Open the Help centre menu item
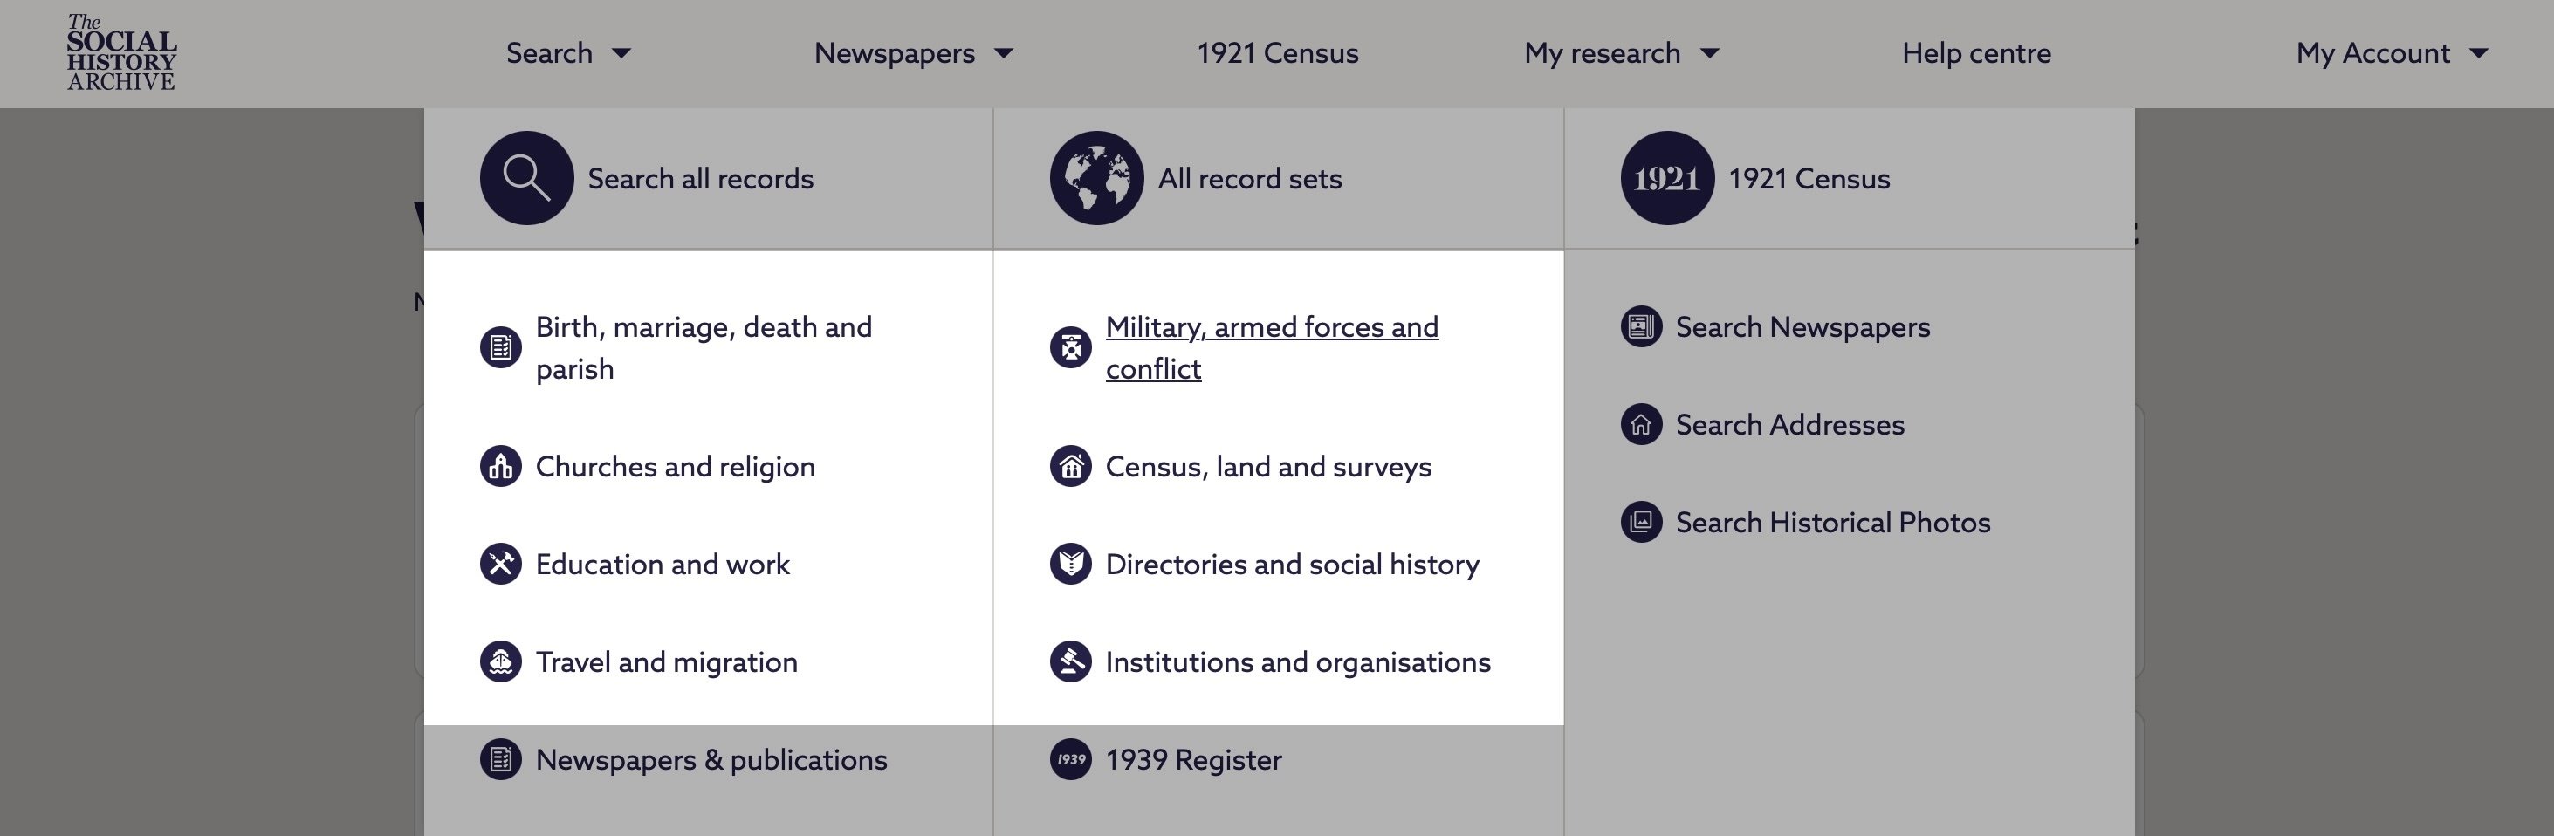2554x836 pixels. 1975,52
